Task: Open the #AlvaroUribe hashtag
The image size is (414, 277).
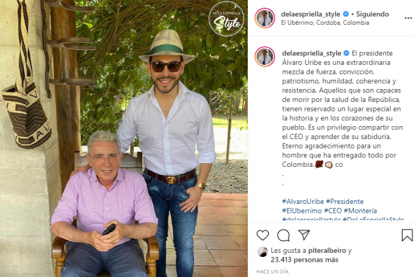Action: click(x=303, y=202)
